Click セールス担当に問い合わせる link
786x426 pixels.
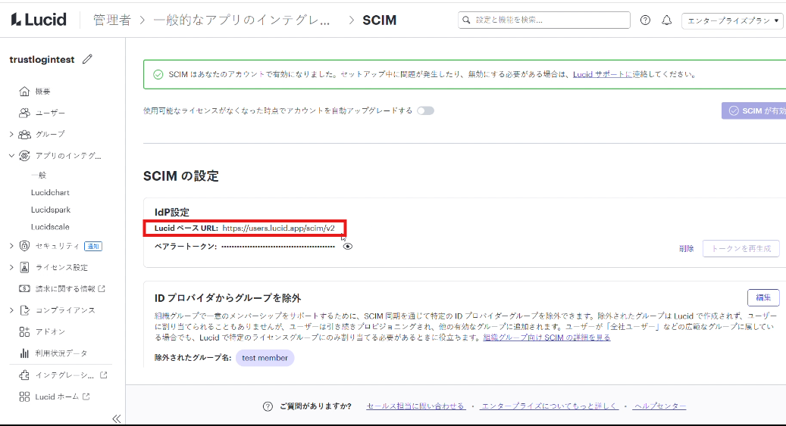[x=415, y=406]
